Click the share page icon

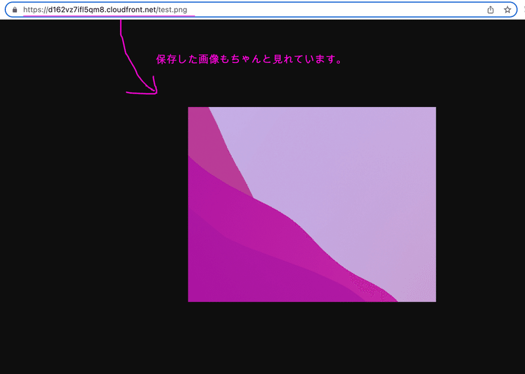tap(490, 10)
